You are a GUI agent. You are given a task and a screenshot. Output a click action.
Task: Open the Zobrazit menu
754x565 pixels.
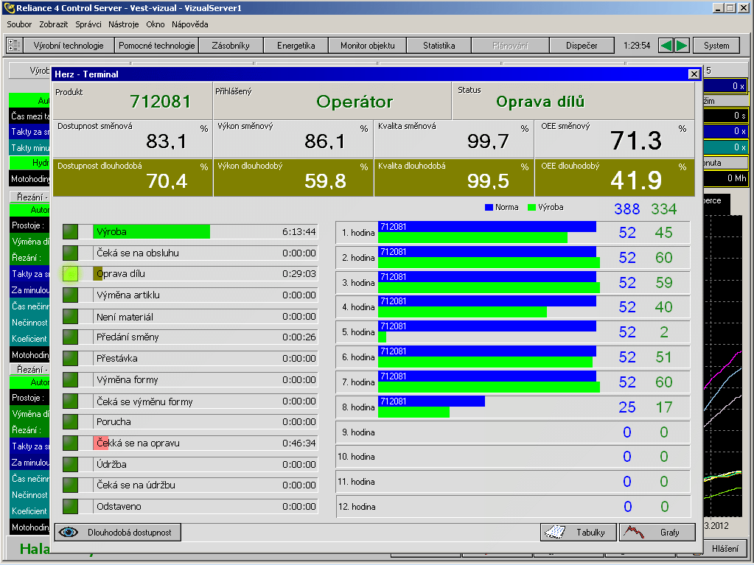54,24
